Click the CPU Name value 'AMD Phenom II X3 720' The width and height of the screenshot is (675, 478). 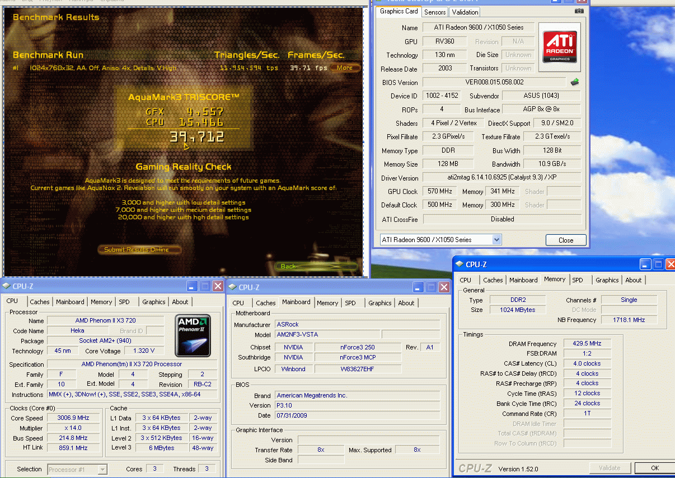click(x=105, y=321)
